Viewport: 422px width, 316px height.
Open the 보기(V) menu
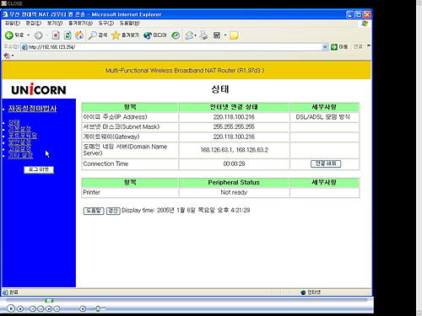tap(55, 23)
